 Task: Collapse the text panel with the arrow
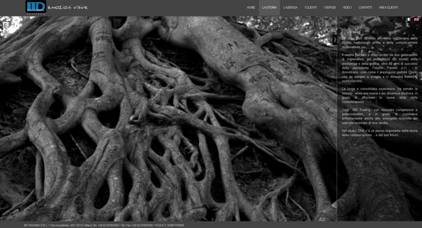point(335,40)
